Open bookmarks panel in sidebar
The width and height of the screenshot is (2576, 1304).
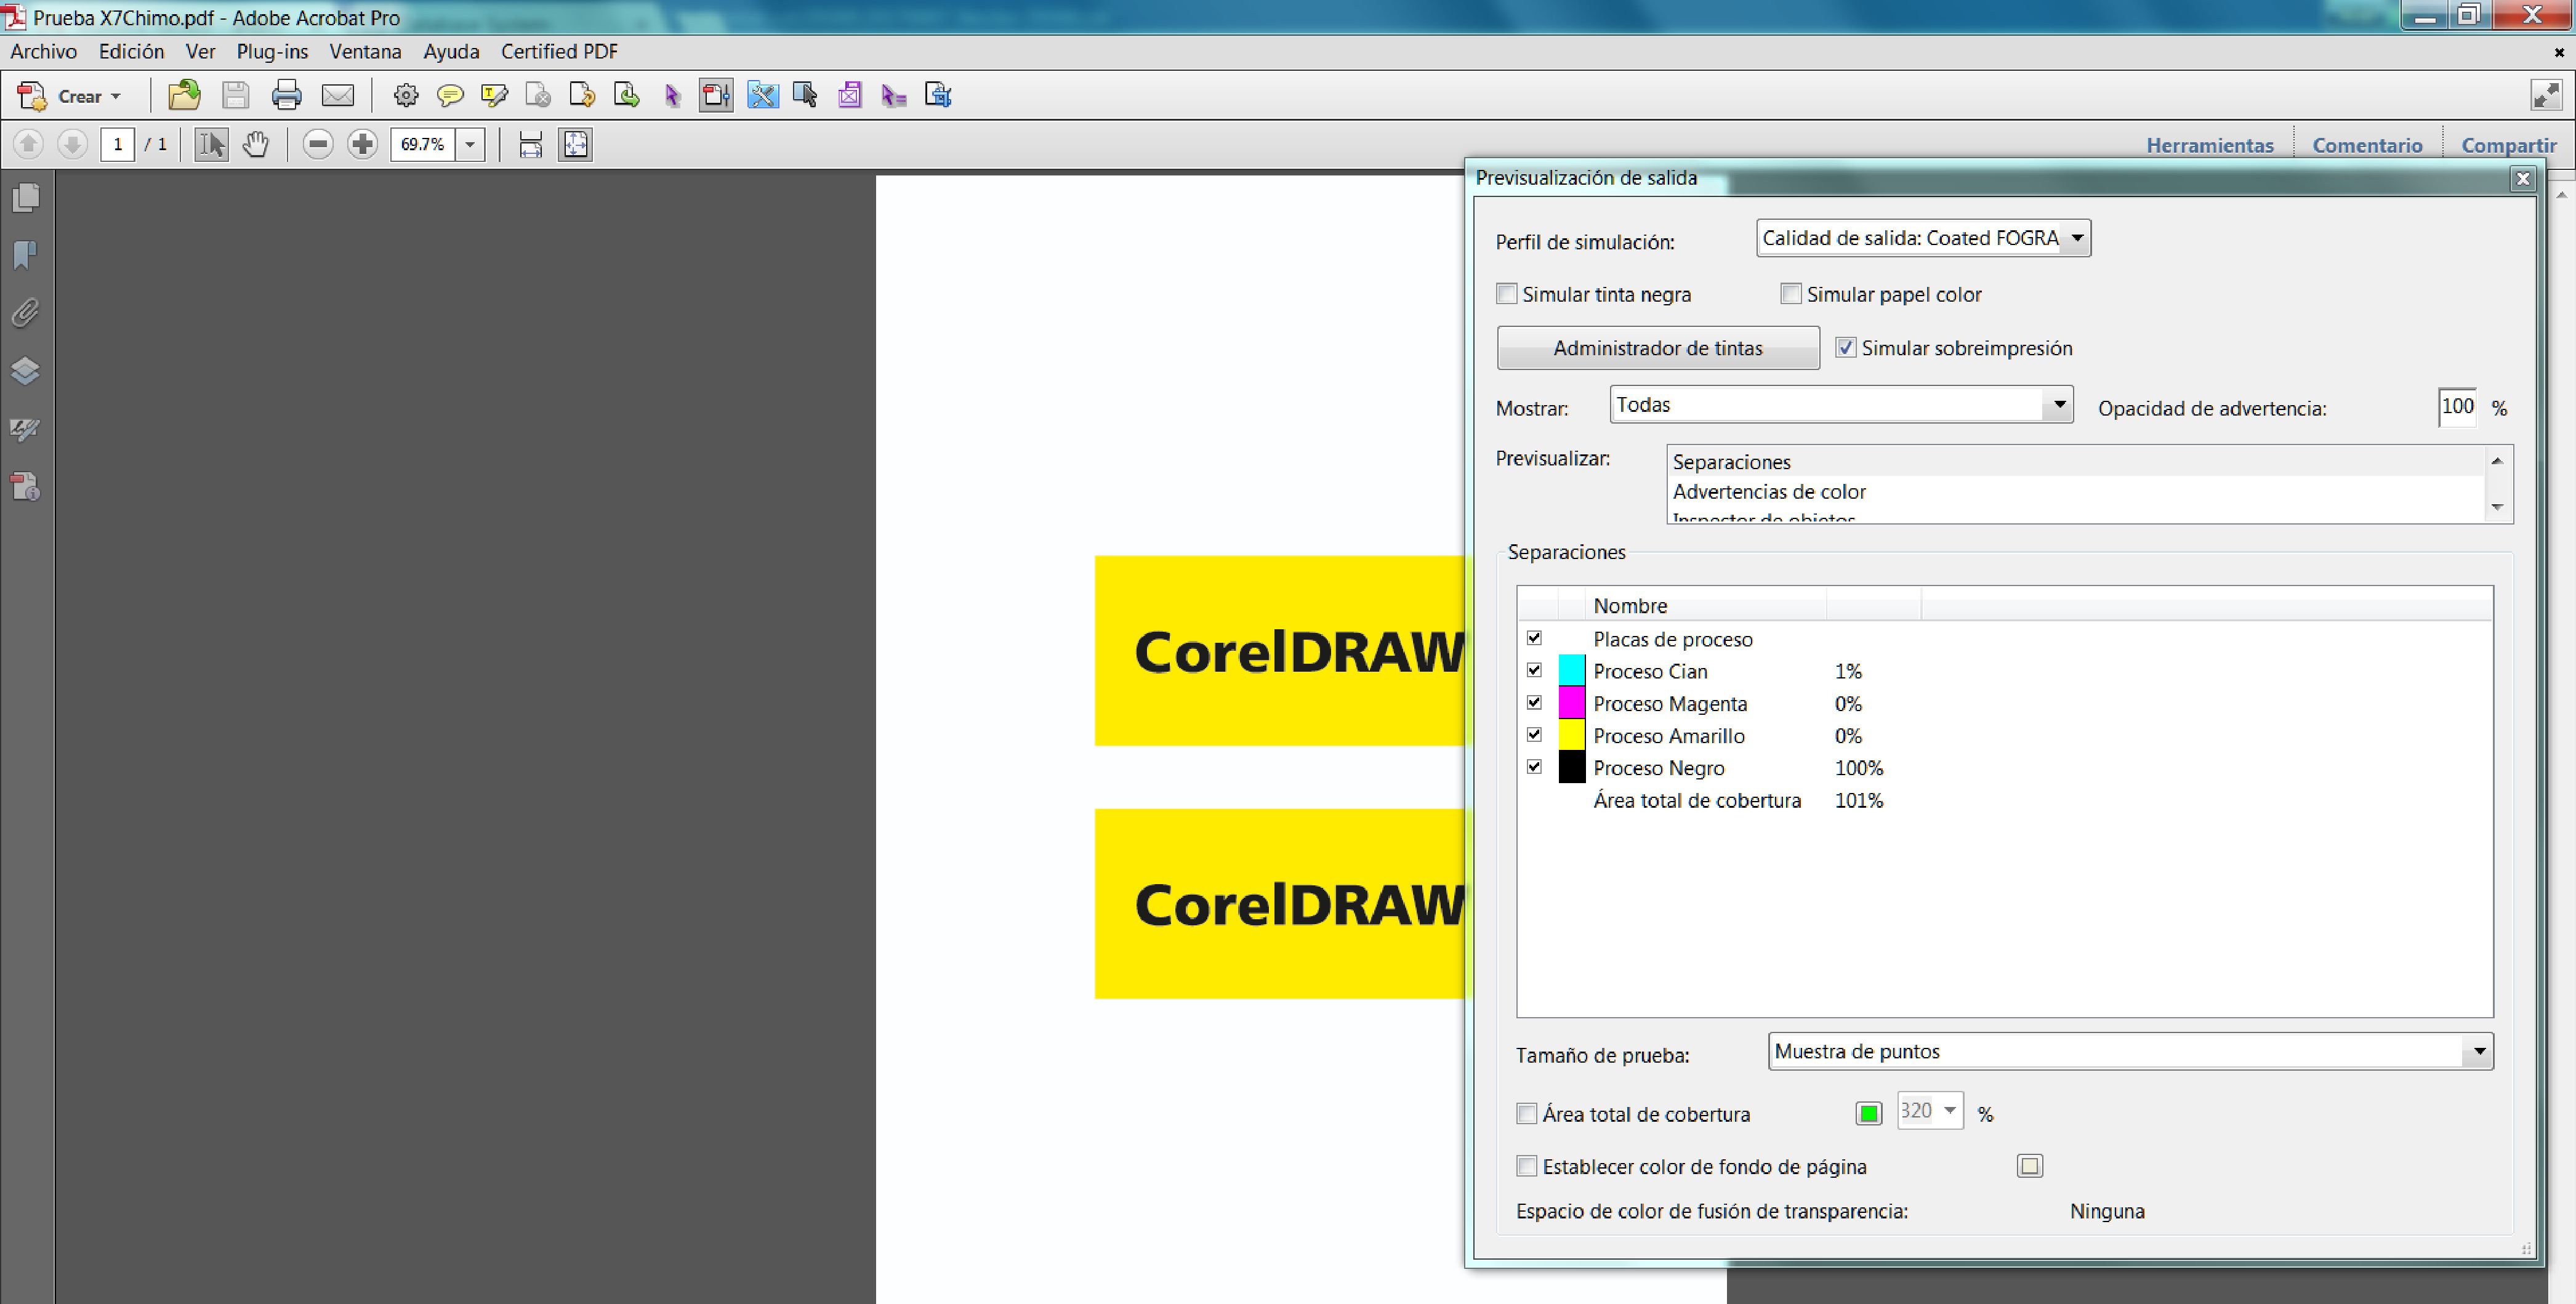click(x=26, y=255)
